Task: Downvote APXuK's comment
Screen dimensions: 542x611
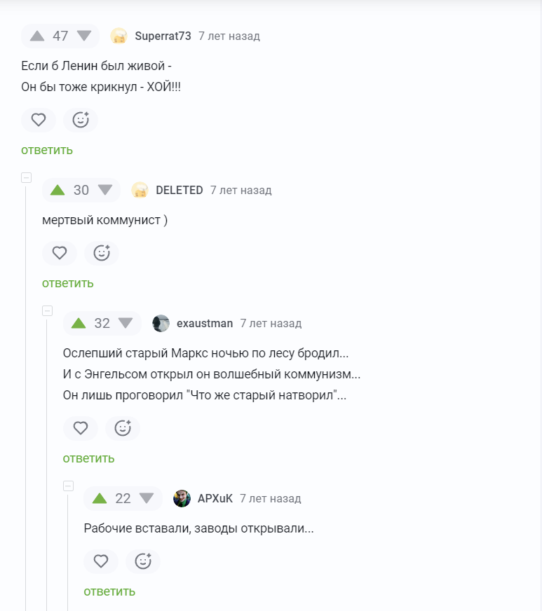Action: [x=147, y=498]
